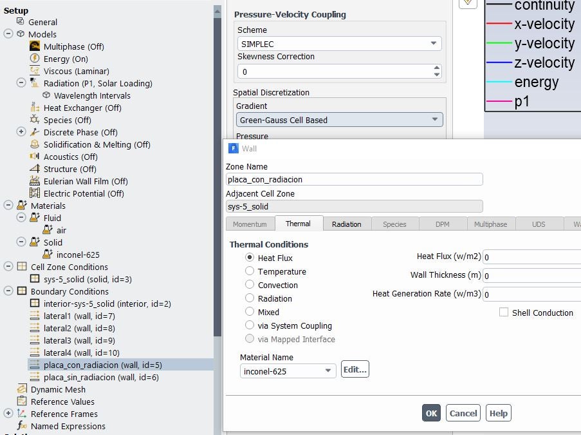Open the Material Name inconel-625 dropdown
Image resolution: width=581 pixels, height=435 pixels.
tap(288, 371)
